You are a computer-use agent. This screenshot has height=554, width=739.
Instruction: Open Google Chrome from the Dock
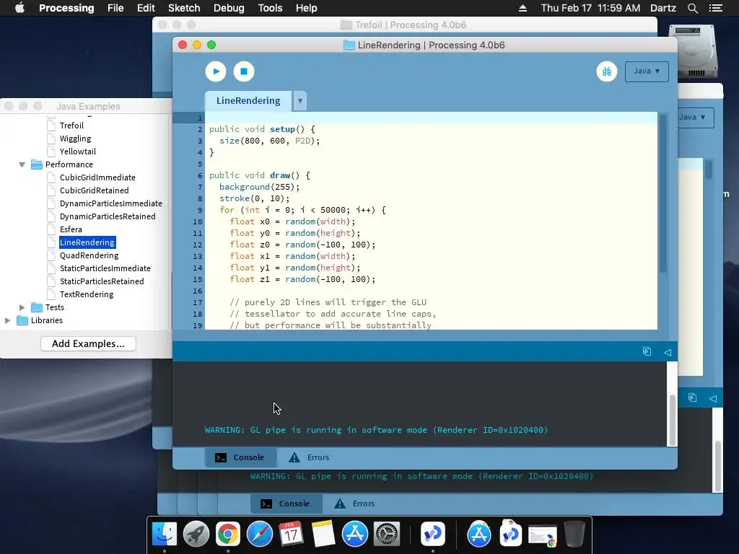tap(227, 535)
